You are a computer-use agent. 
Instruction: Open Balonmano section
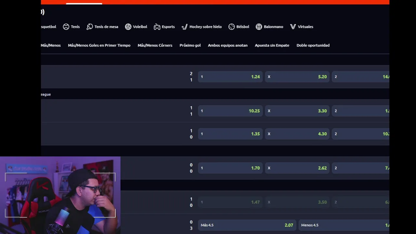[273, 27]
